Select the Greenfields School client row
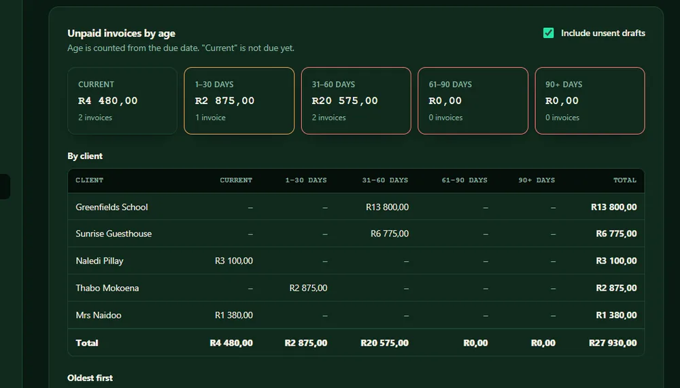 356,207
